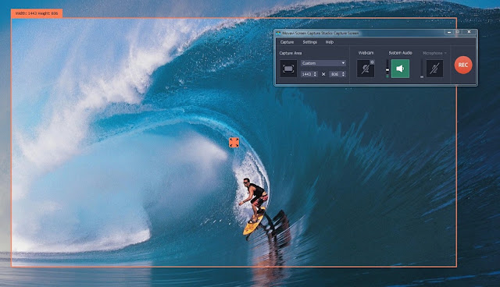
Task: Mute the System Audio speaker
Action: tap(400, 69)
